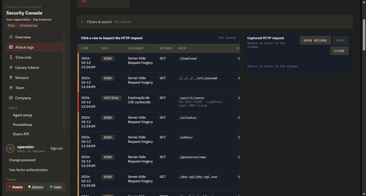Viewport: 366px width, 196px height.
Task: Sign out of operator account
Action: 56,149
